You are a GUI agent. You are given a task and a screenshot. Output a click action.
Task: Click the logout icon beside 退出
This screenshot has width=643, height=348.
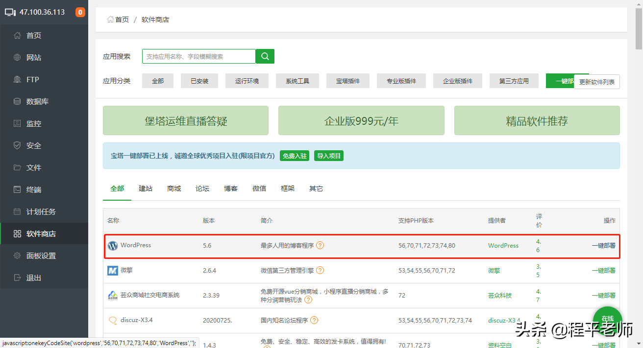coord(17,278)
